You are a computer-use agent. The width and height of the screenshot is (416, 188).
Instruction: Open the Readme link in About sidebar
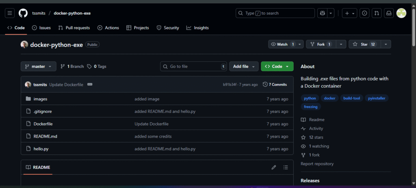tap(312, 120)
